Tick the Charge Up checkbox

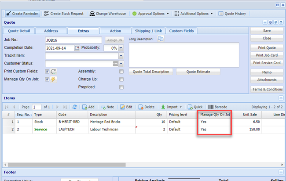121,80
